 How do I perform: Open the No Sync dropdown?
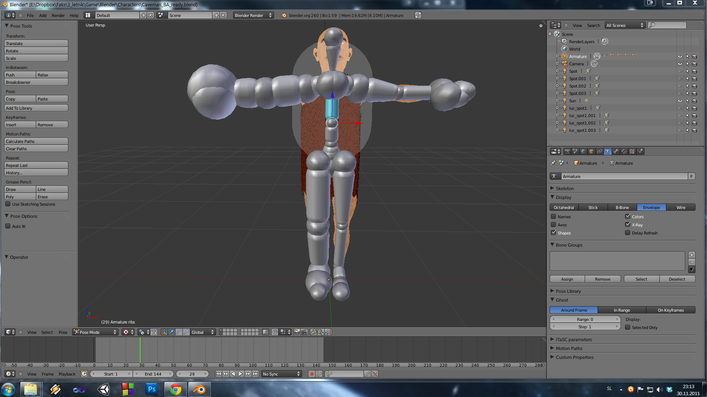click(x=281, y=374)
